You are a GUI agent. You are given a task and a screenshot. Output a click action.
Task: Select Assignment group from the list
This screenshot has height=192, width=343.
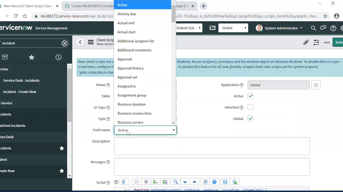click(x=132, y=95)
